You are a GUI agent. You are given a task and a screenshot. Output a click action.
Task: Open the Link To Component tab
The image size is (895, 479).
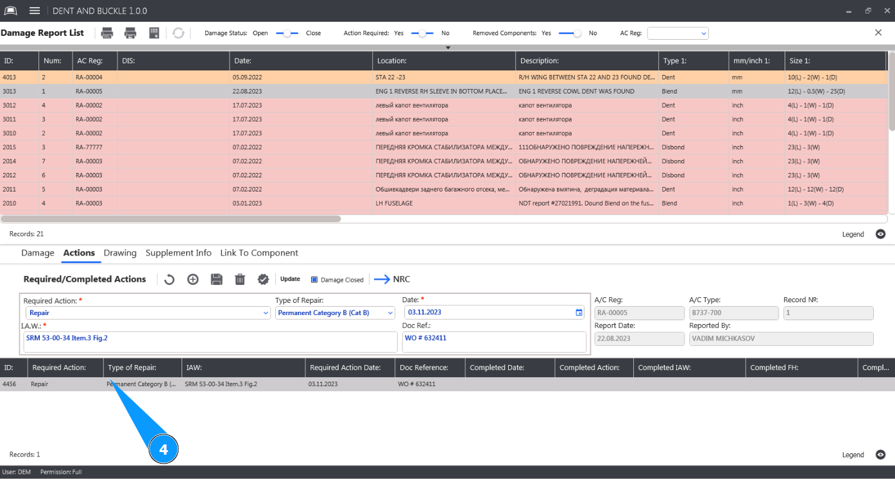259,253
